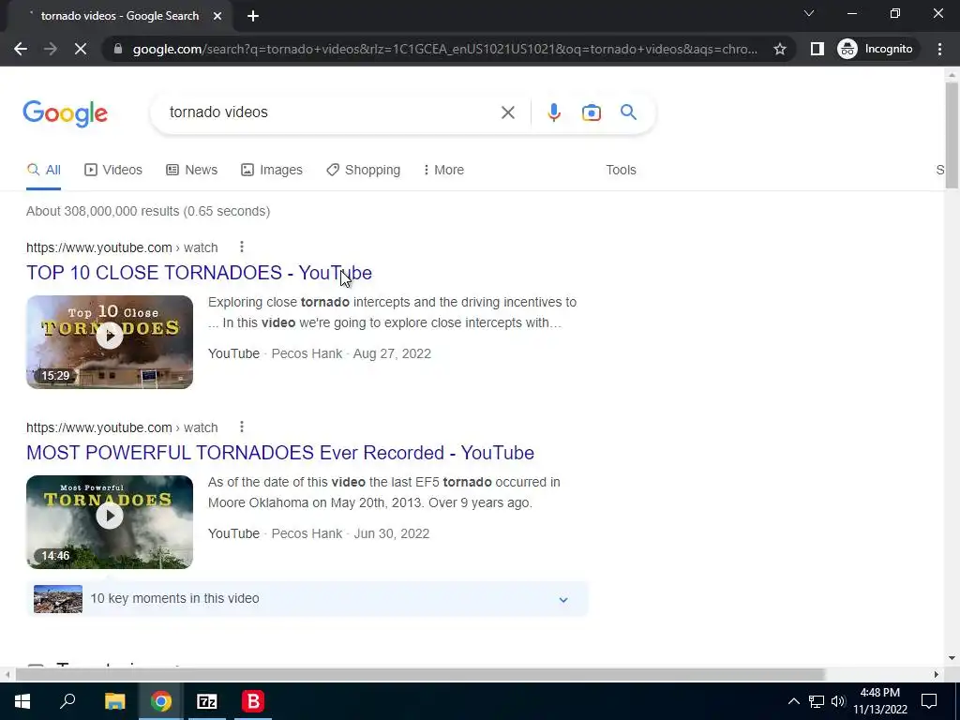Screen dimensions: 960x720
Task: Open the search Tools options
Action: pyautogui.click(x=621, y=171)
